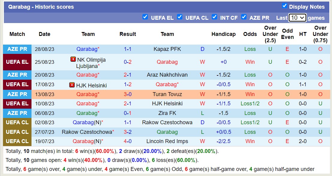Image resolution: width=332 pixels, height=176 pixels.
Task: Uncheck the UEFA CL filter
Action: click(180, 17)
